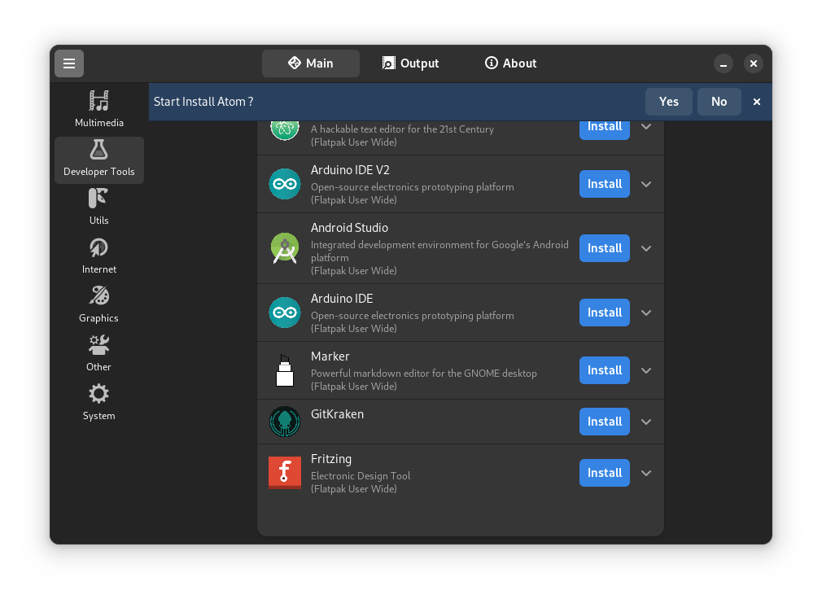Open the Other category
The image size is (822, 599).
(99, 353)
